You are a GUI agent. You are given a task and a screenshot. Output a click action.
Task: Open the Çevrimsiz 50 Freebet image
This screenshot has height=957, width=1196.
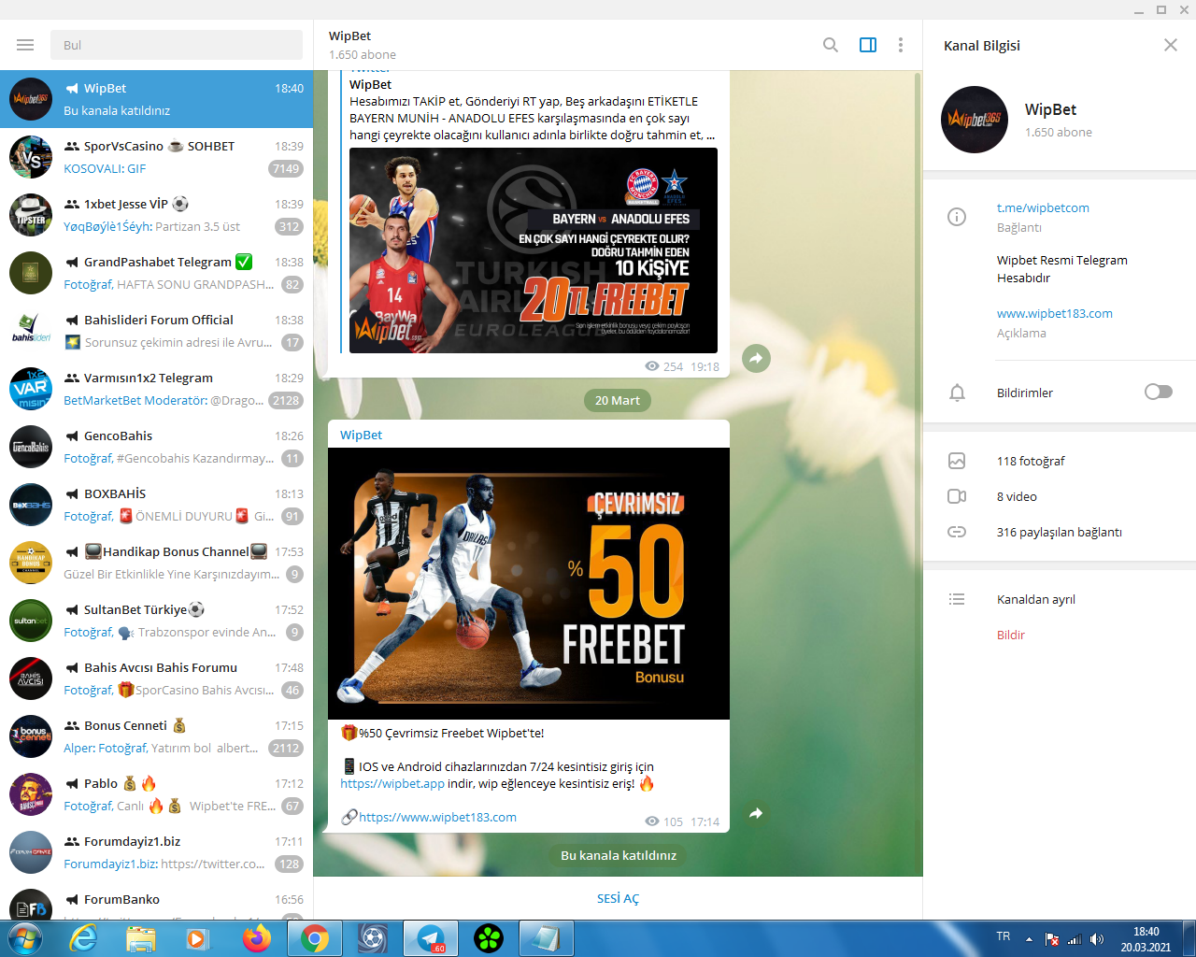coord(529,583)
